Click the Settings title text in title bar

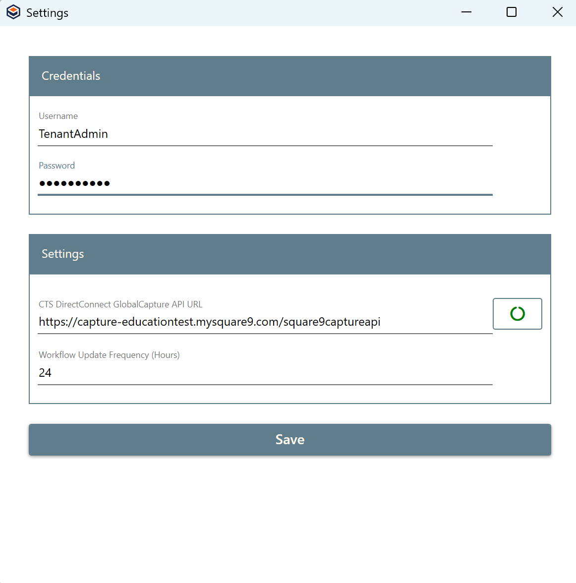click(x=47, y=13)
